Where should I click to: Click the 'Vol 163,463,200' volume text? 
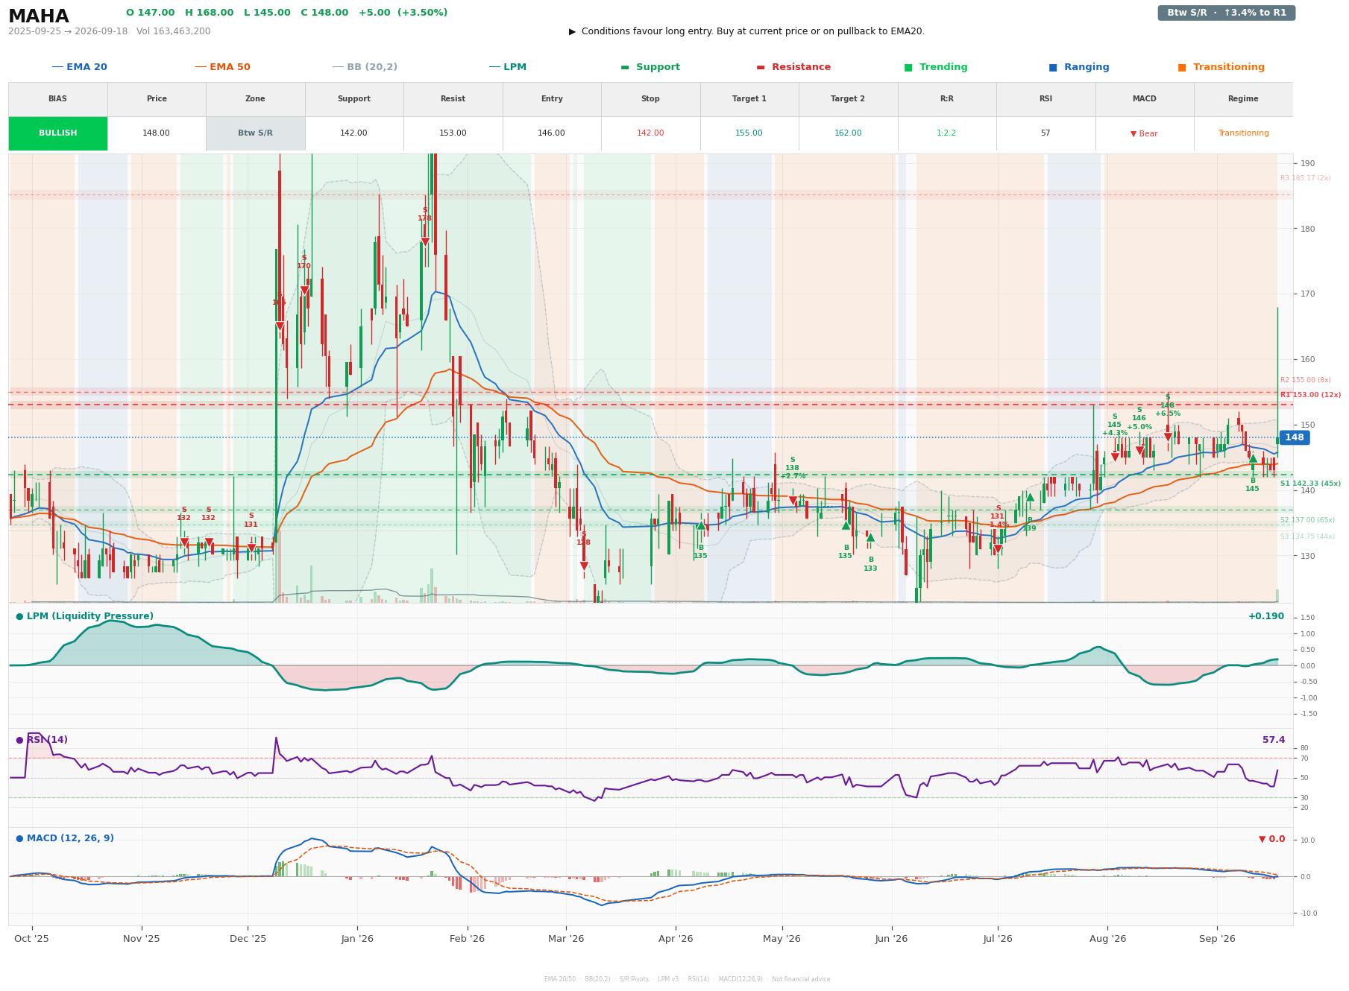pyautogui.click(x=174, y=31)
